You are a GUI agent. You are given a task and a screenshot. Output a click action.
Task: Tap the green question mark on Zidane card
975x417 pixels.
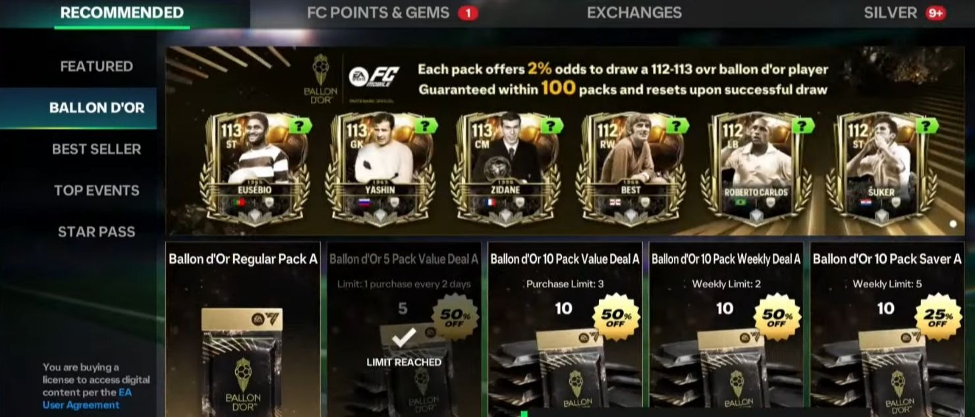[551, 126]
